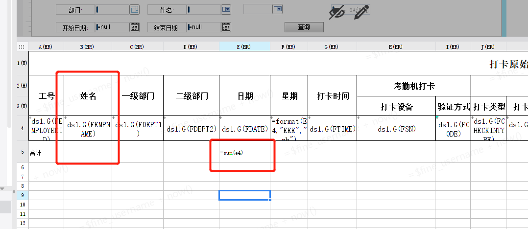Select column header B(HR)
The image size is (528, 229).
88,47
